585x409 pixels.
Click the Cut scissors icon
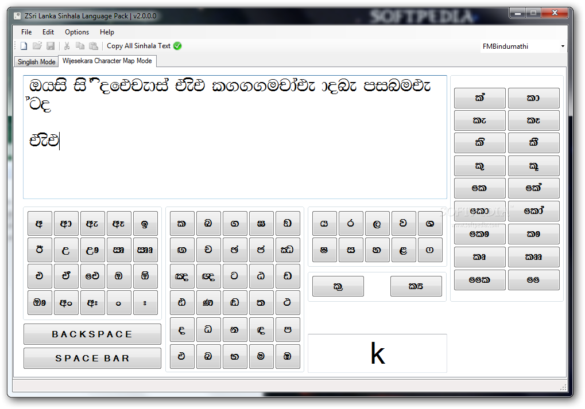[67, 46]
